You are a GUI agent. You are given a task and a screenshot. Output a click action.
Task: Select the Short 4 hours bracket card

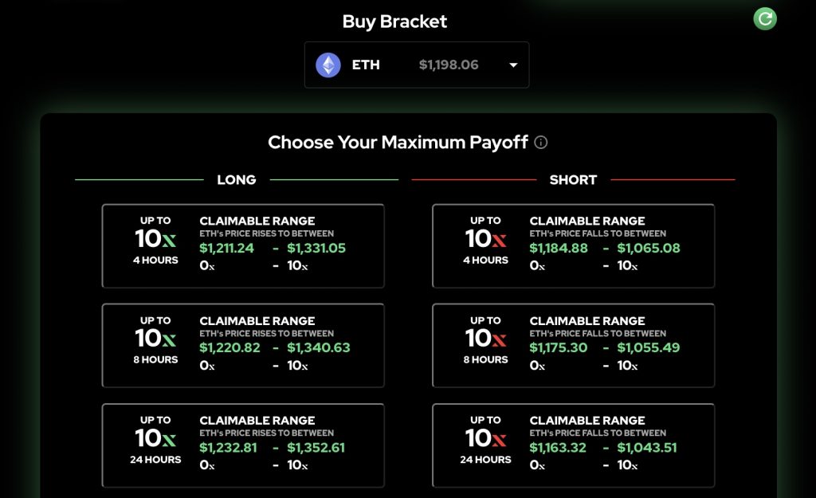point(574,245)
